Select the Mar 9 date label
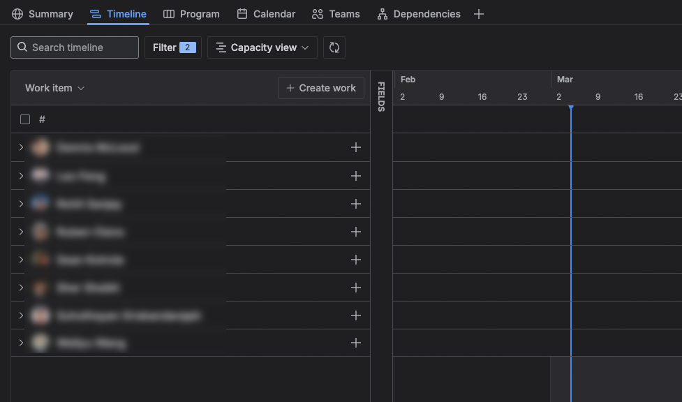 598,96
